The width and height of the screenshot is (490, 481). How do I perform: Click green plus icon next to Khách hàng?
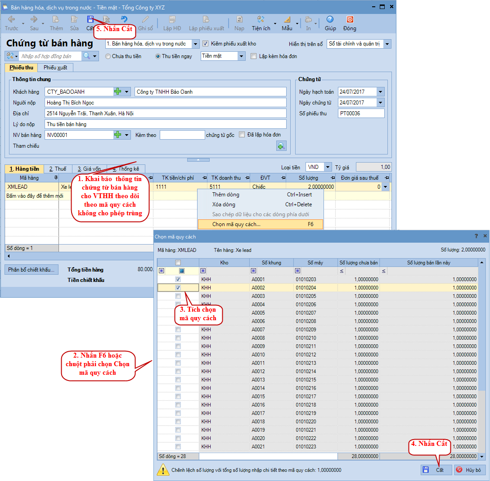[x=118, y=92]
